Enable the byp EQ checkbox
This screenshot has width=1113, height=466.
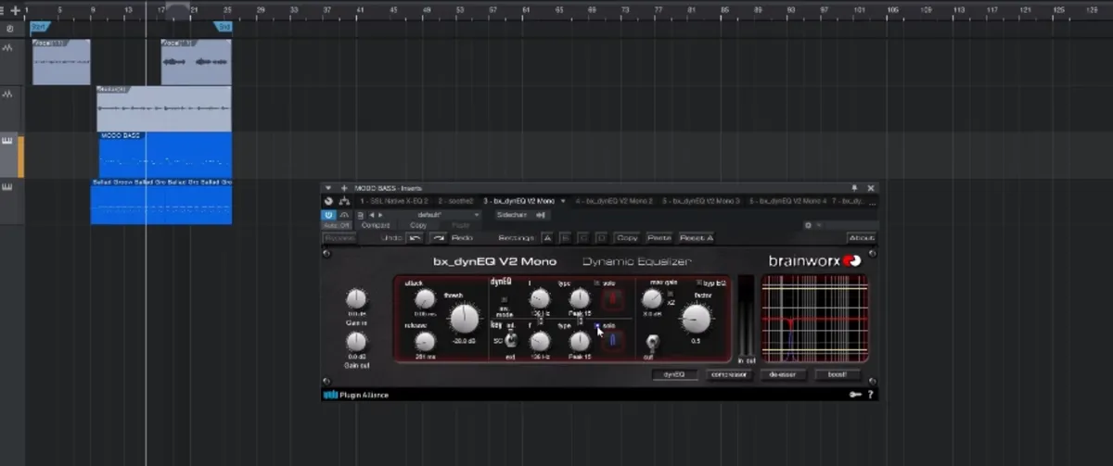coord(697,281)
